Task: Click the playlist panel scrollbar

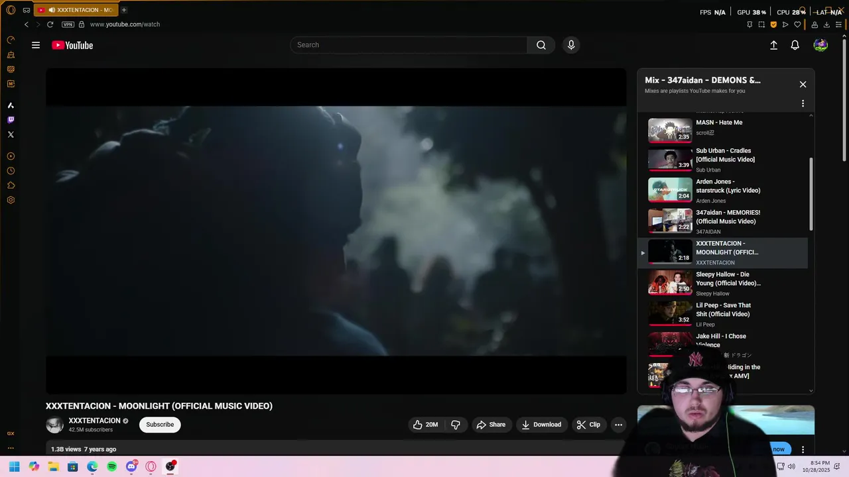Action: [x=811, y=194]
